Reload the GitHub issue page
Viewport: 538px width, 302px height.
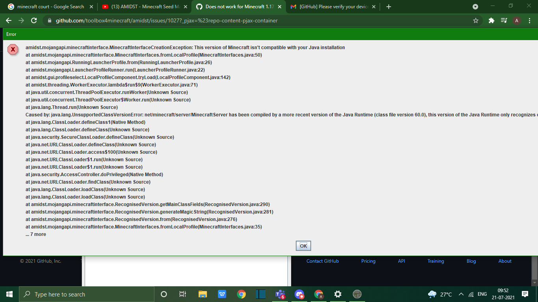point(33,20)
